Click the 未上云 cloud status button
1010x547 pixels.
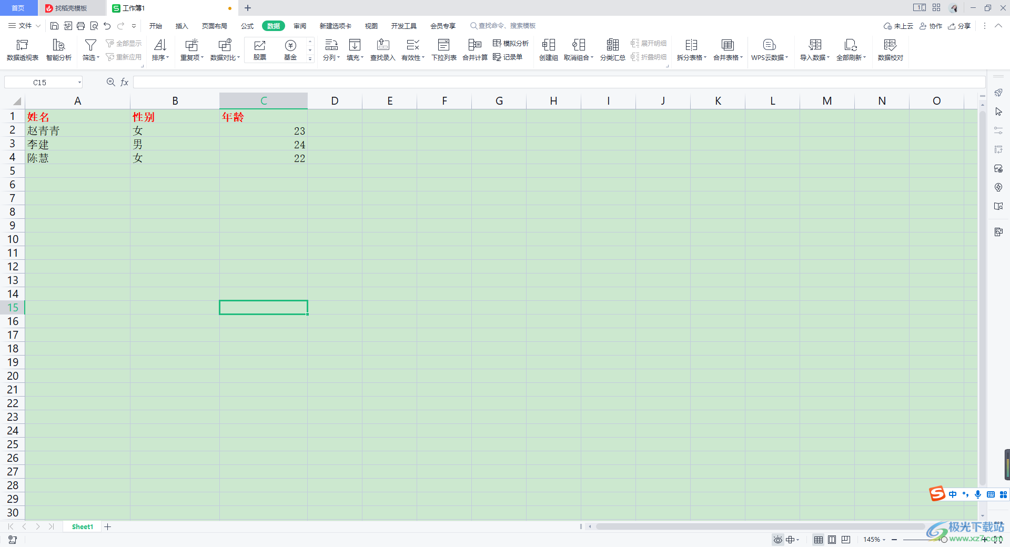click(x=898, y=26)
